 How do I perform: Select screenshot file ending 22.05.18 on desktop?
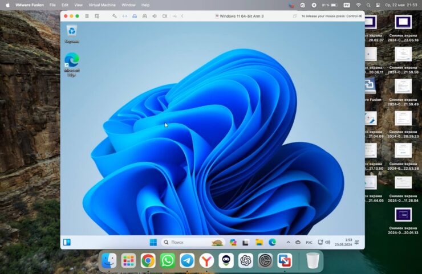(x=403, y=28)
